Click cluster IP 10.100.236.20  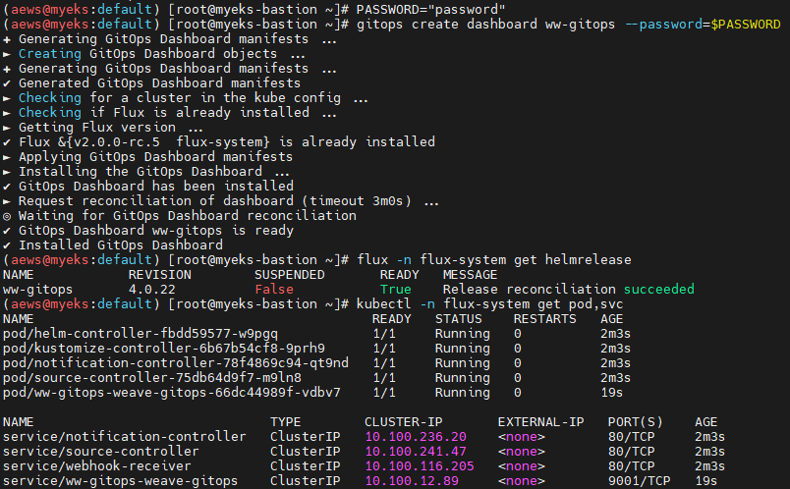416,437
